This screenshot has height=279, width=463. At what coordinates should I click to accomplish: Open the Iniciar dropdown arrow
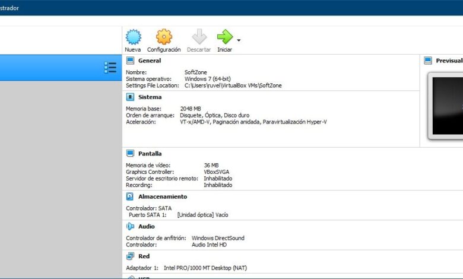[x=239, y=40]
